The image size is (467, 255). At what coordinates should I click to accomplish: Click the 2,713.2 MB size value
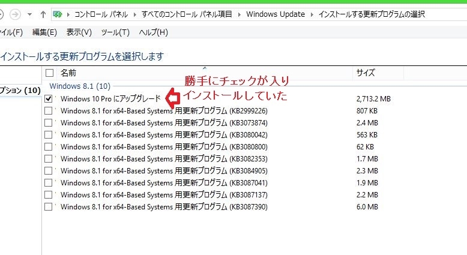[x=373, y=98]
